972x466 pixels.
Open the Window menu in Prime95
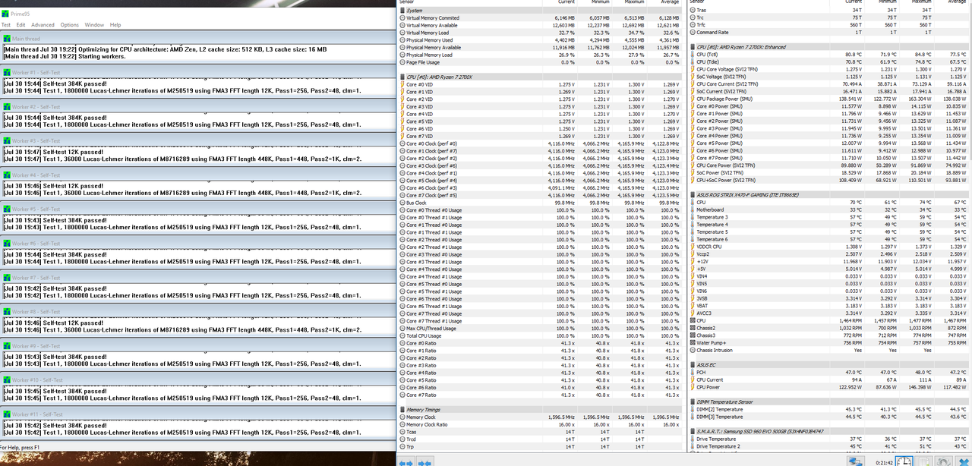click(x=94, y=25)
